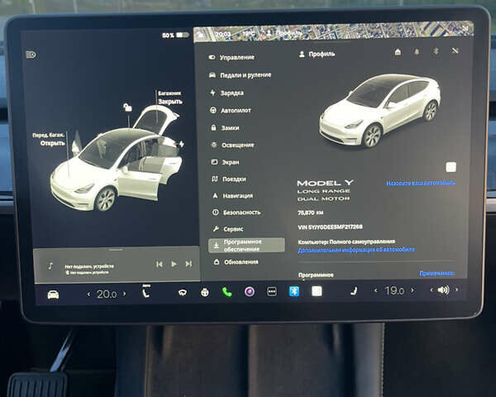This screenshot has height=397, width=496.
Task: Tap the speaker volume icon
Action: pyautogui.click(x=443, y=289)
